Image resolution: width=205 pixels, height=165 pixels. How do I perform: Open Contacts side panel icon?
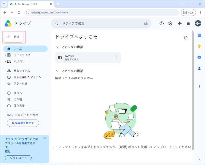point(199,68)
